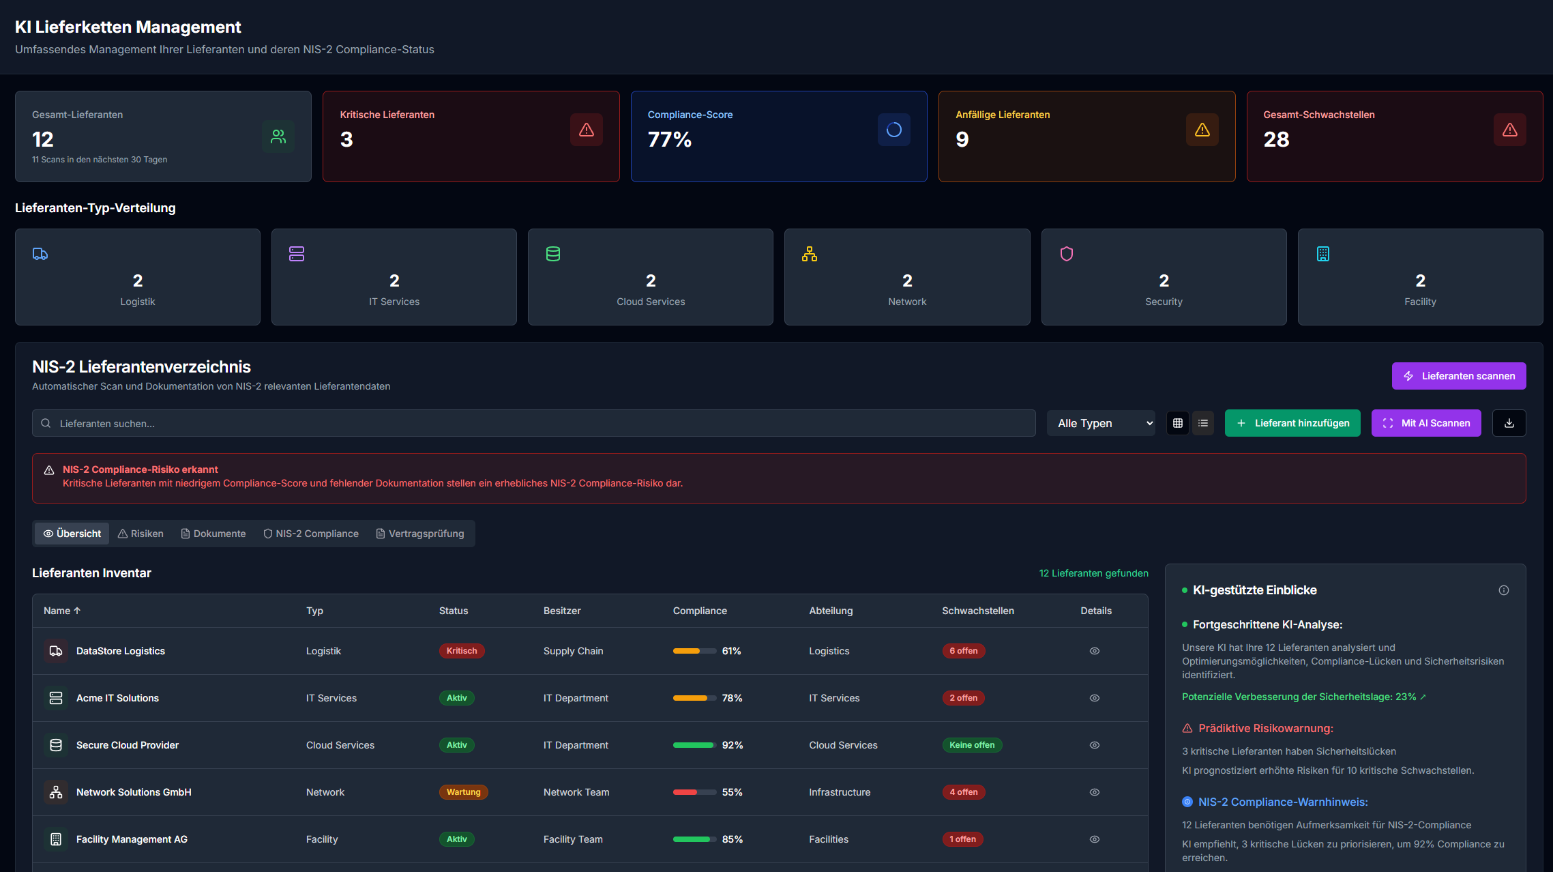Open the info icon in KI-gestützte Einblicke
The height and width of the screenshot is (872, 1553).
click(x=1505, y=590)
